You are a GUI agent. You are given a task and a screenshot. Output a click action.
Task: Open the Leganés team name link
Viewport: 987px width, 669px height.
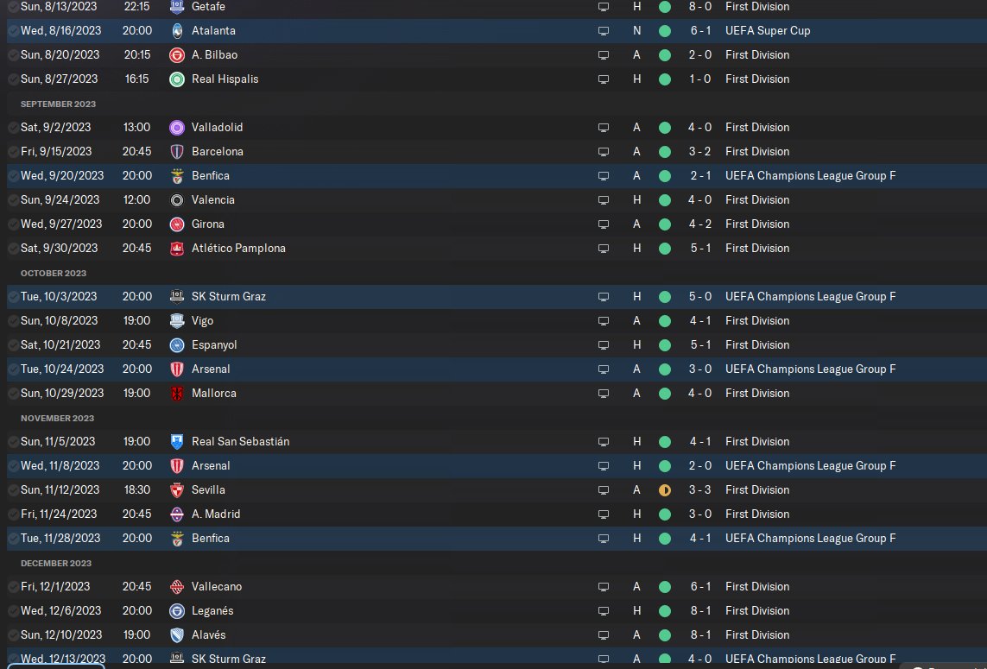point(212,610)
